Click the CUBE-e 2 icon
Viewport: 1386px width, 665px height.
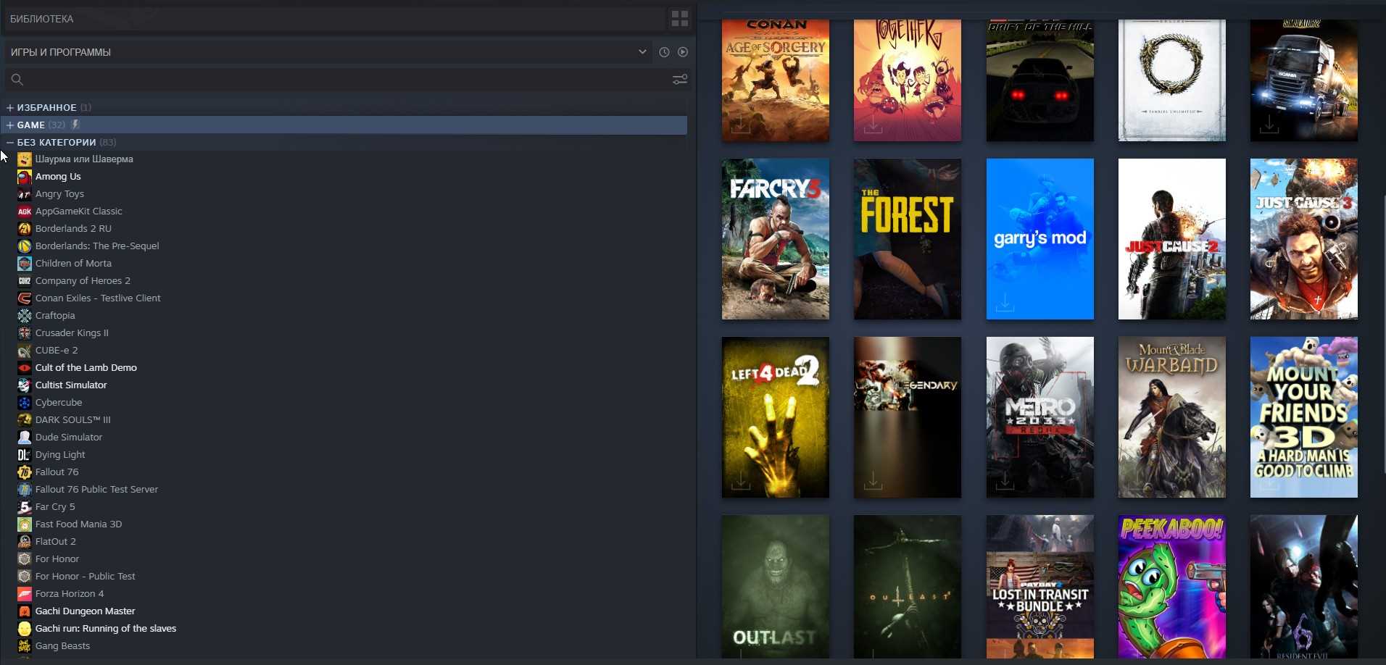pyautogui.click(x=25, y=351)
